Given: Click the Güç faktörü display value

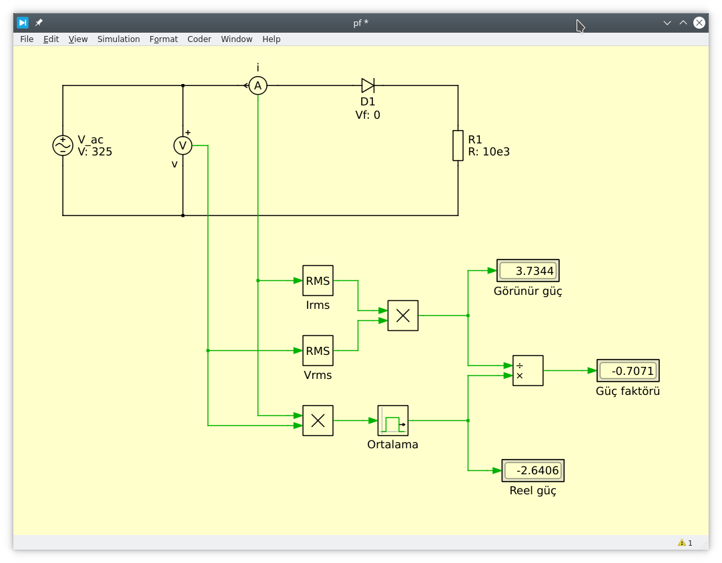Looking at the screenshot, I should tap(628, 371).
